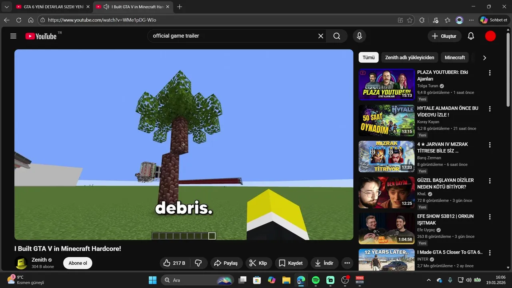Open the split screen address bar icon
512x288 pixels.
coord(400,20)
